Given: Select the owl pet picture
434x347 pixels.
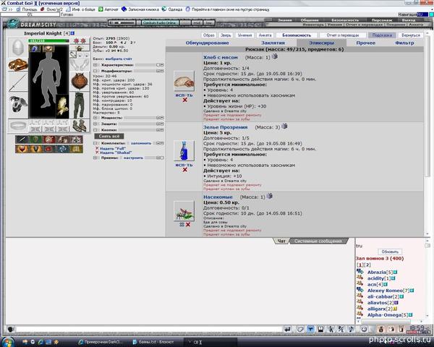Looking at the screenshot, I should click(62, 106).
